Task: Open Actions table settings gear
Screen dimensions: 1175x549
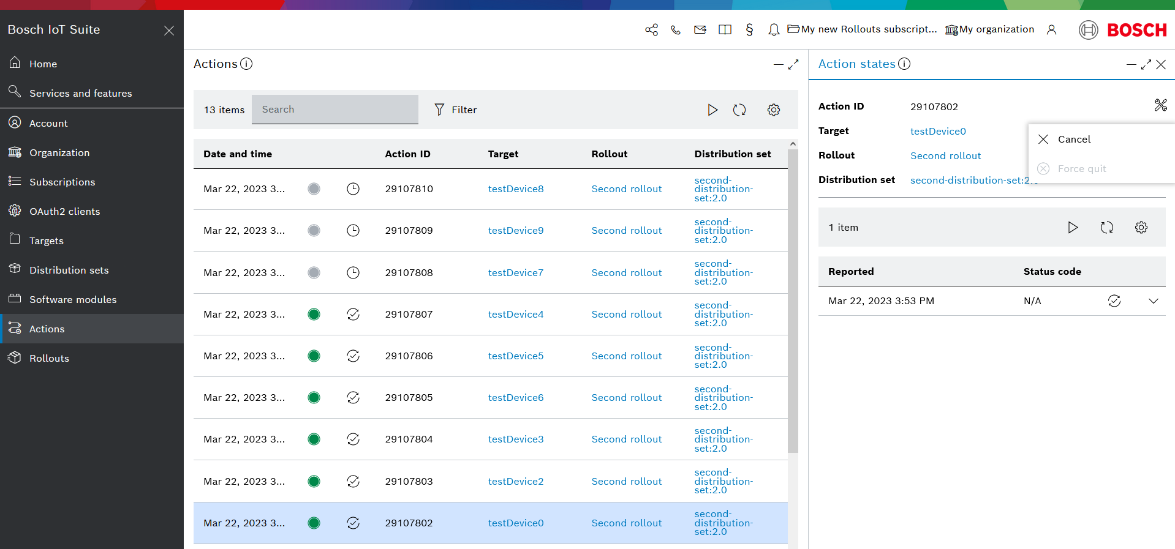Action: click(x=774, y=110)
